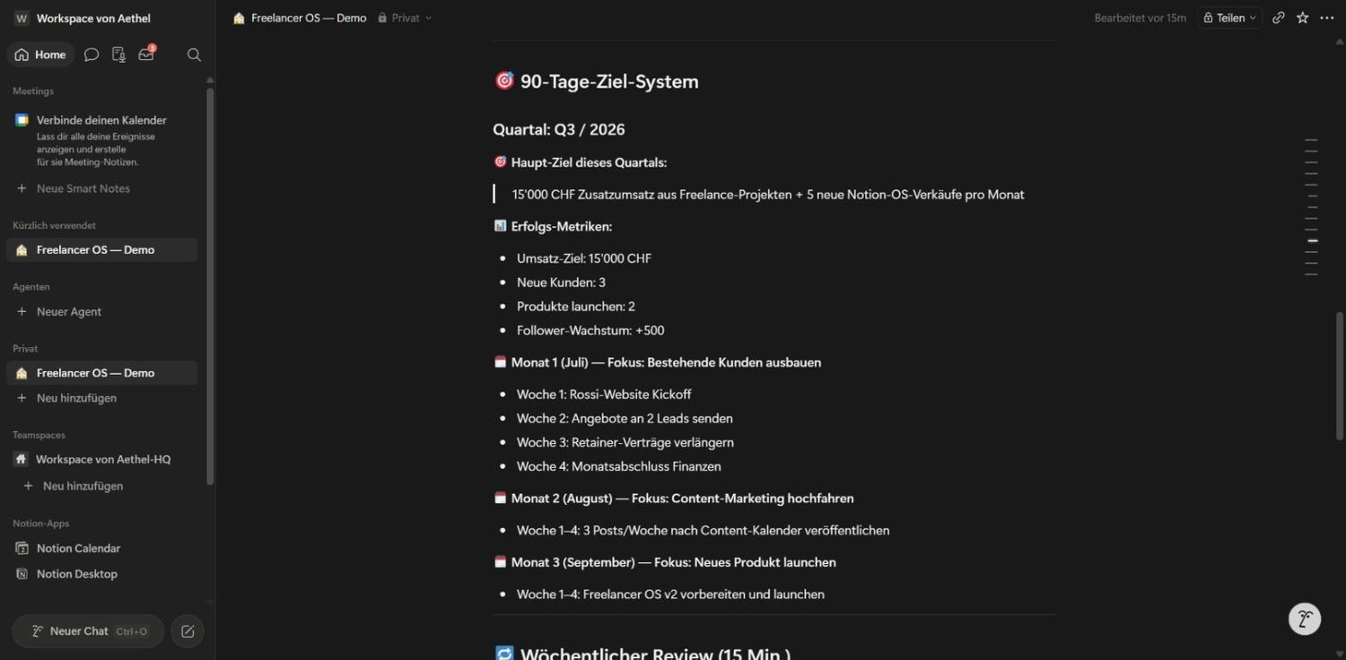
Task: Click the house icon of 'Workspace von Aethel-HQ'
Action: (22, 459)
